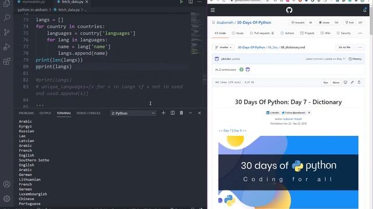Maximize the terminal panel size
The image size is (373, 209).
click(191, 113)
